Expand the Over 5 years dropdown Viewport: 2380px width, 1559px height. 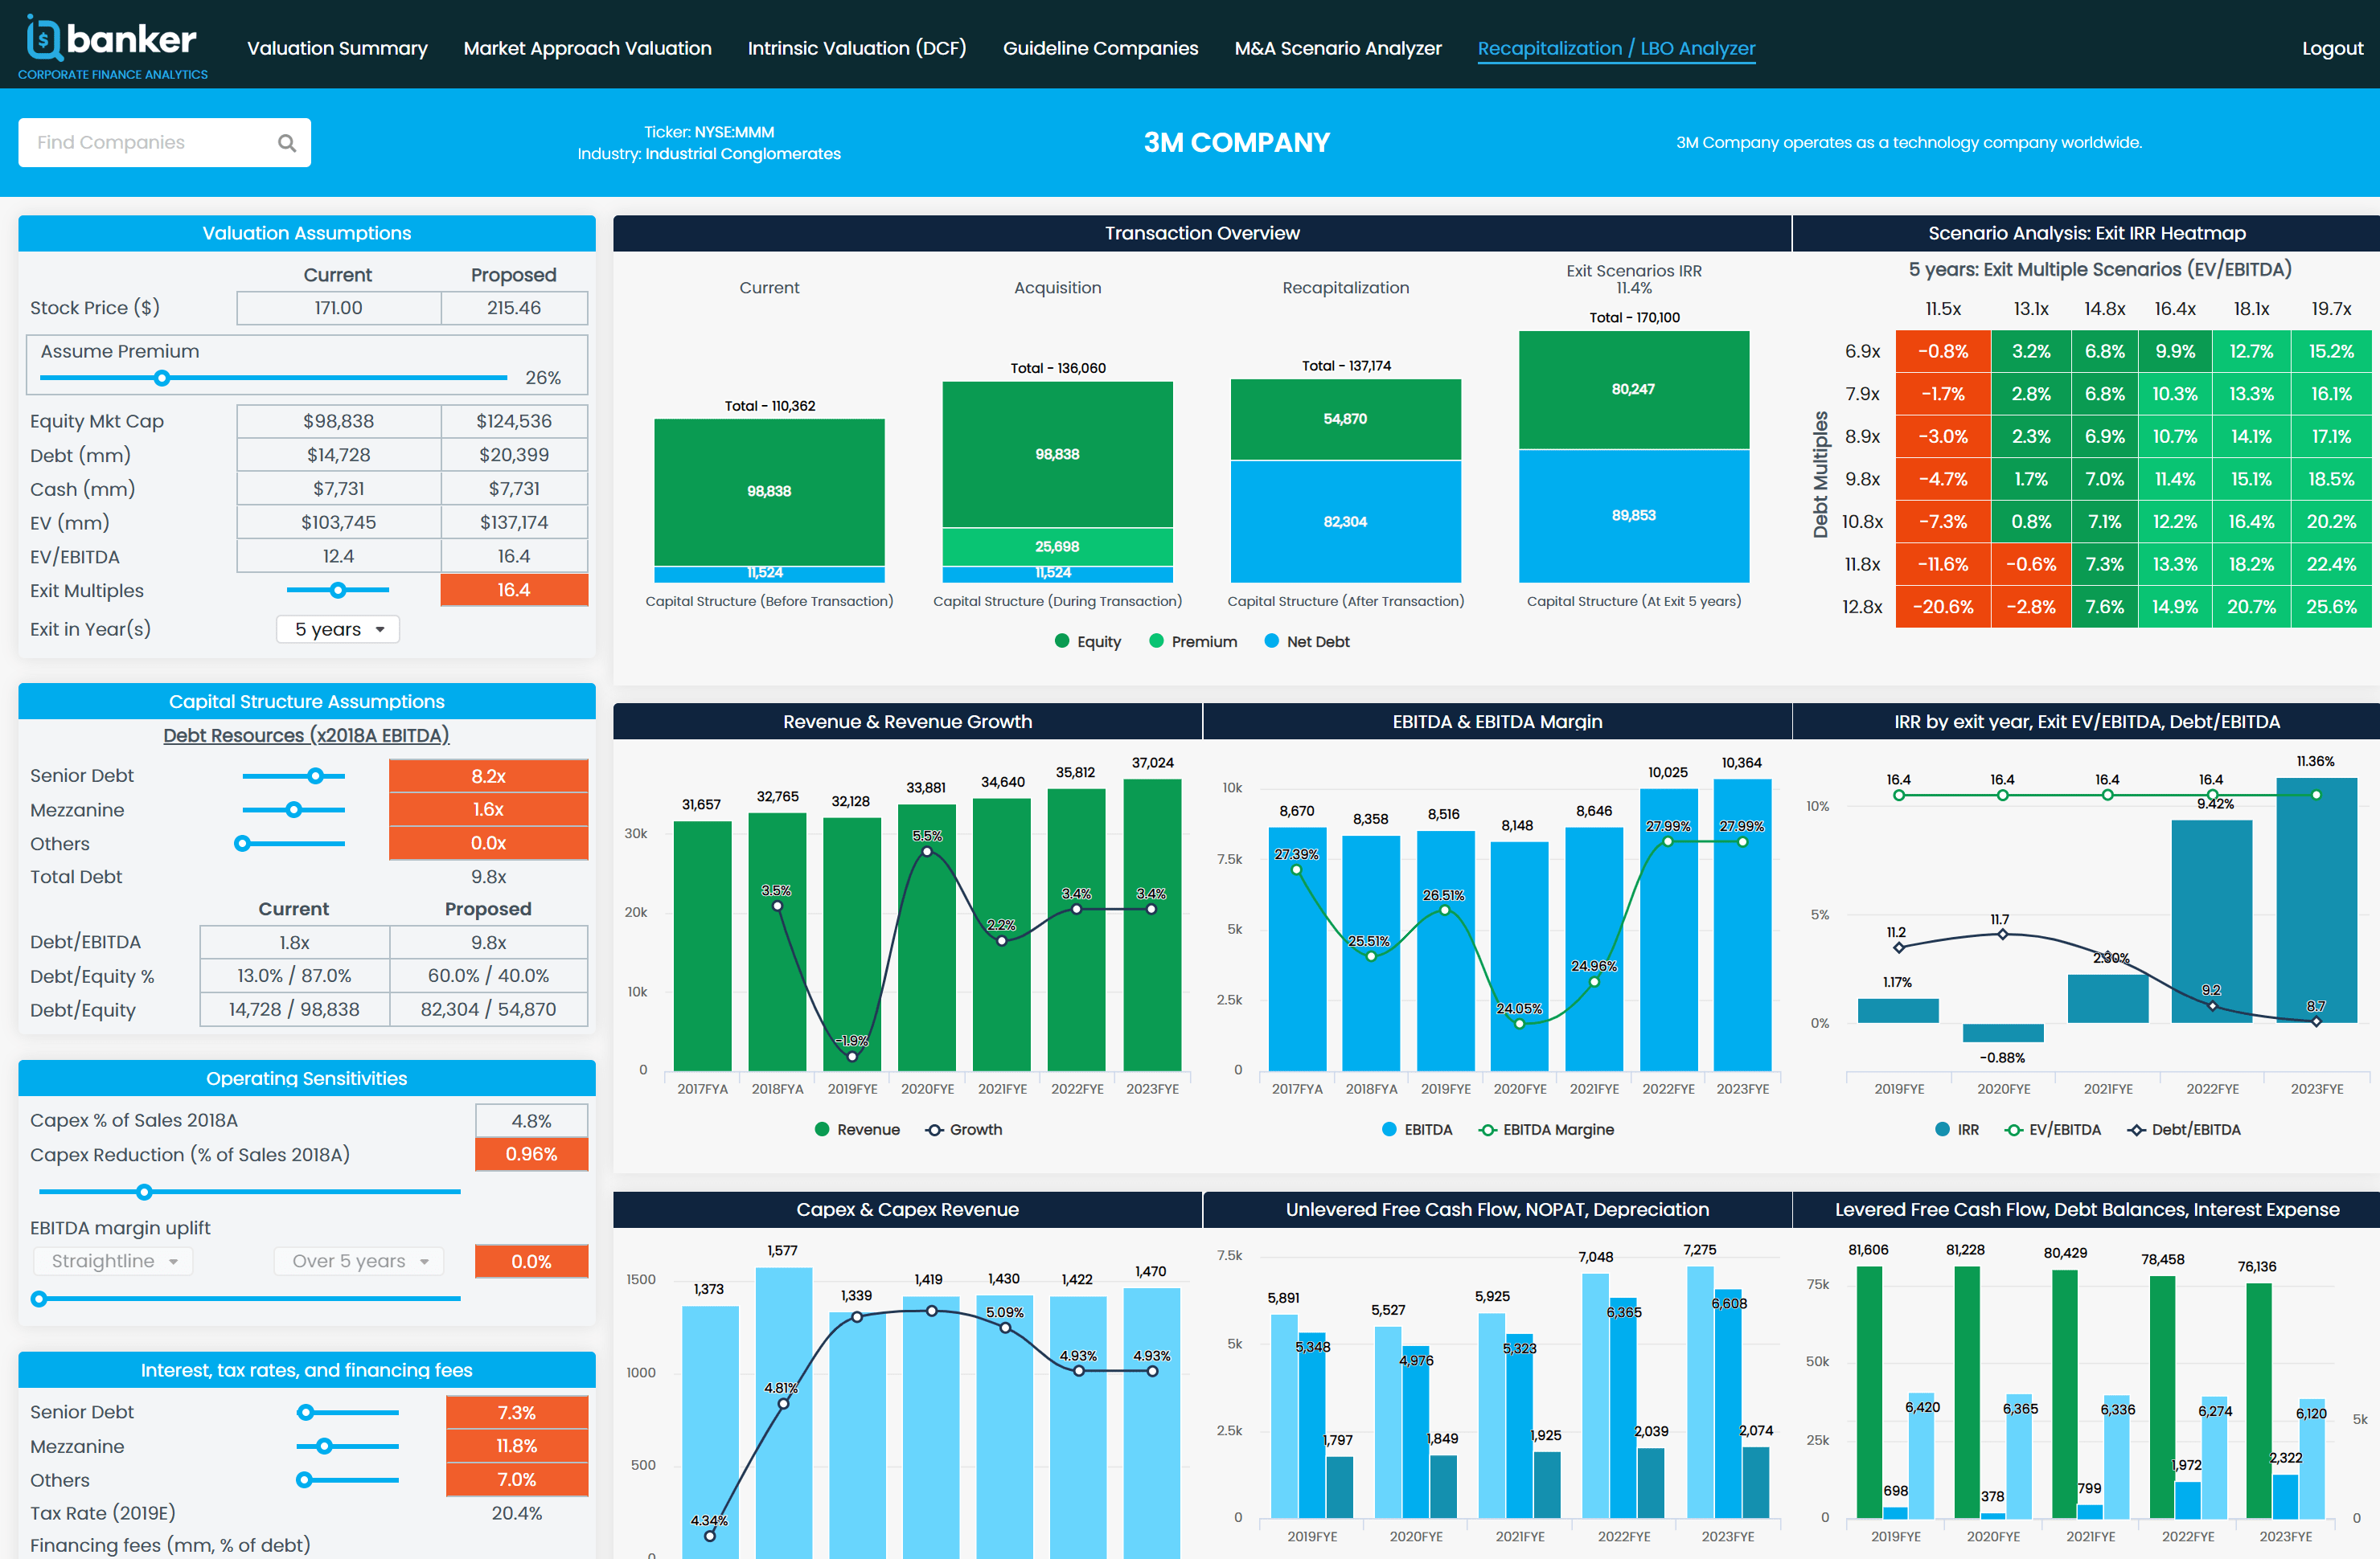click(x=359, y=1261)
